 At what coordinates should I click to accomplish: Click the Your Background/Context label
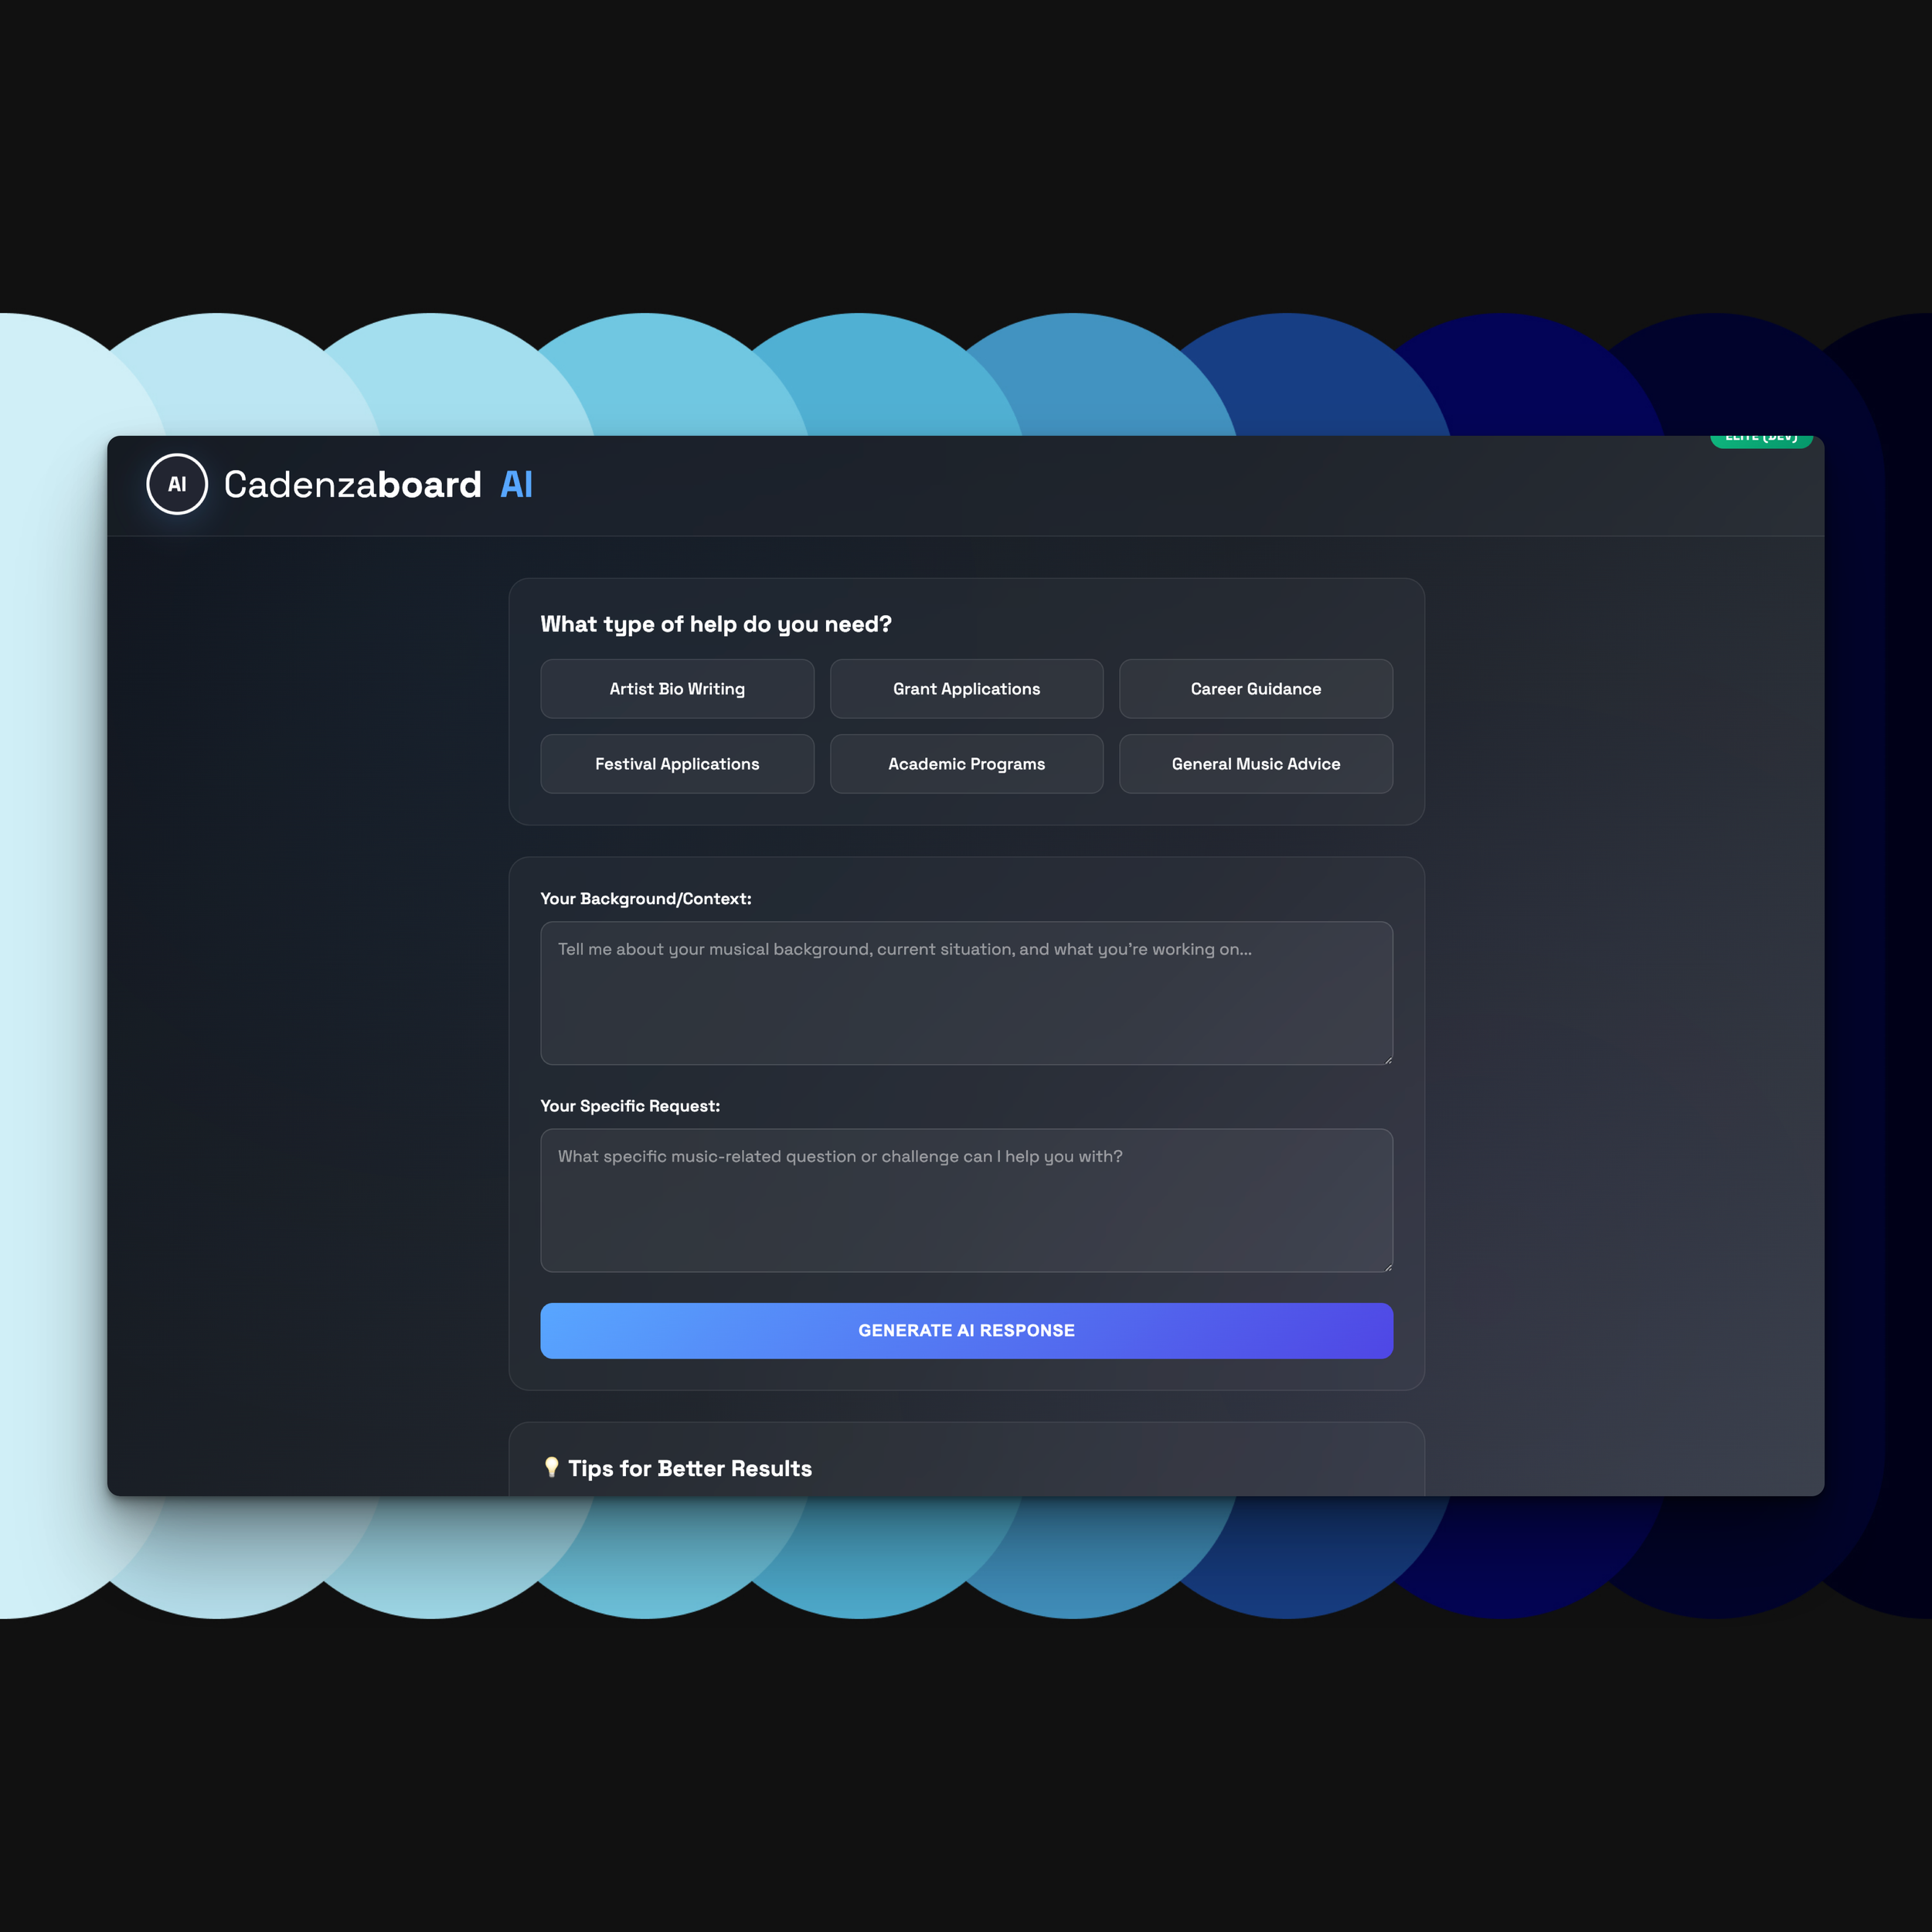(x=645, y=898)
